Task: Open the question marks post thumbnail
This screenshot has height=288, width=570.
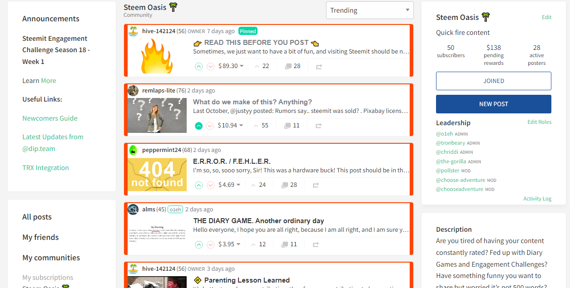Action: click(157, 116)
